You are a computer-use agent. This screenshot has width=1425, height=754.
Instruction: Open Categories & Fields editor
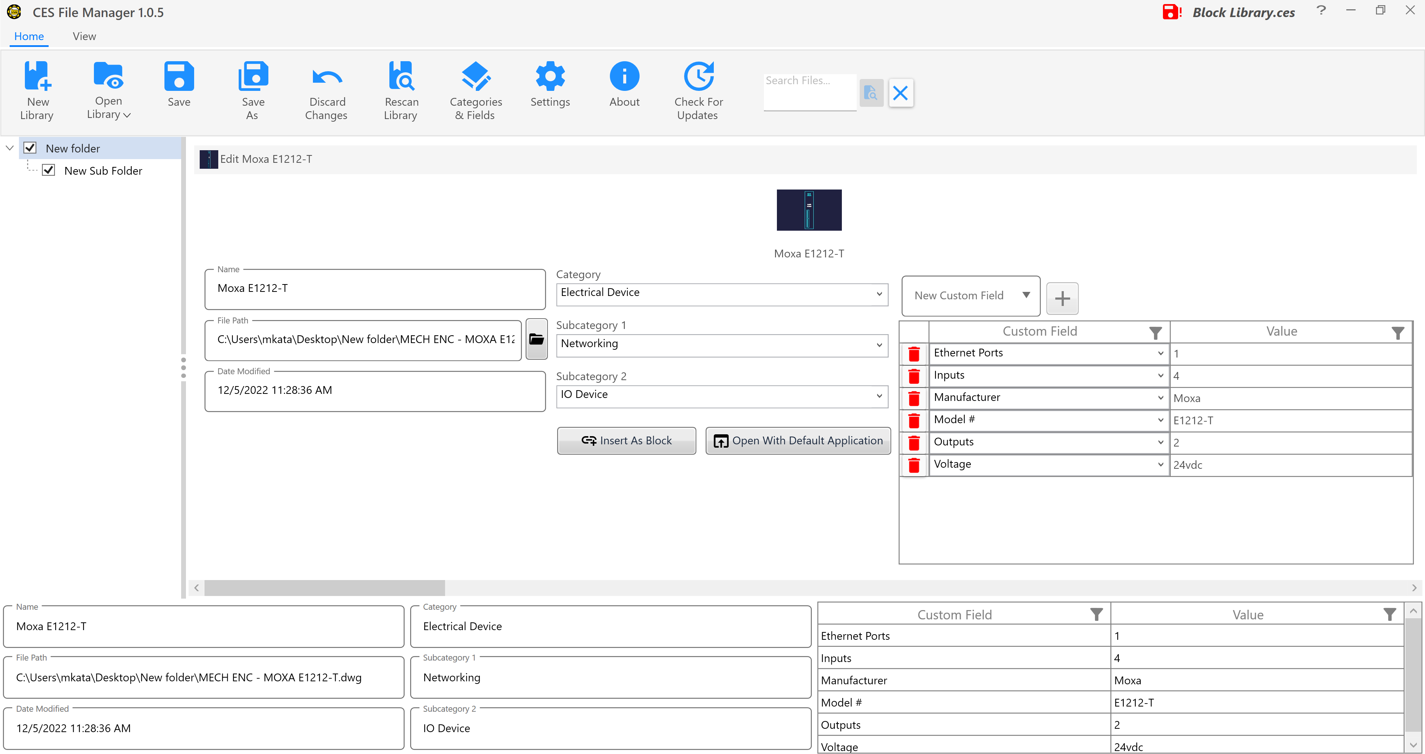(x=476, y=77)
